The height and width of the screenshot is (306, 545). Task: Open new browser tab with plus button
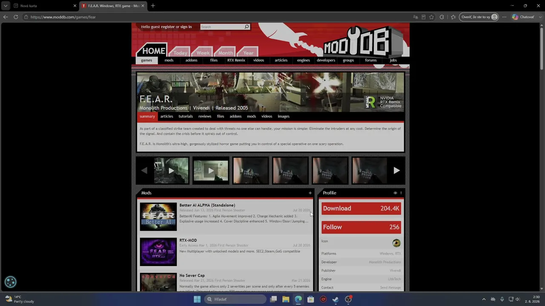point(153,6)
